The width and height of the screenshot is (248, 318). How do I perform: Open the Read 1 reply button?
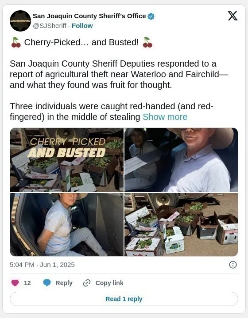pos(124,299)
